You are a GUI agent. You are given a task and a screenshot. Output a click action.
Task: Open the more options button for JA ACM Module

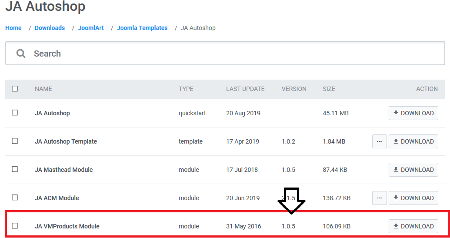pyautogui.click(x=379, y=198)
